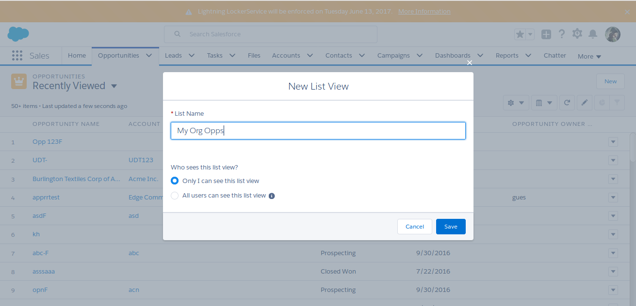Open the App Launcher grid icon

click(x=17, y=56)
